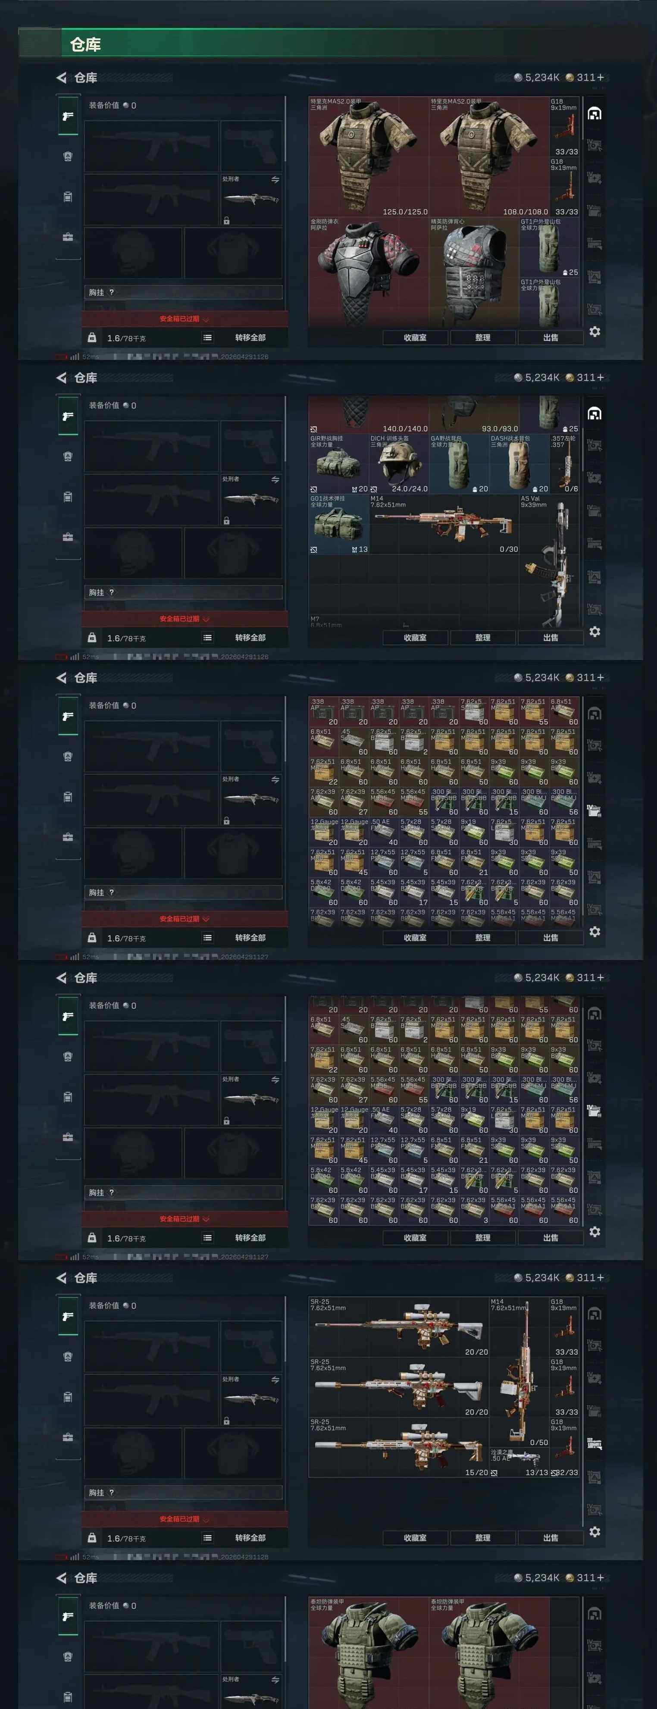Select the DICH 训练头盔 helmet item
Viewport: 657px width, 1709px height.
[399, 464]
